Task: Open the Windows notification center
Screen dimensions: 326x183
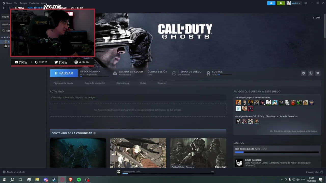Action: [x=321, y=179]
